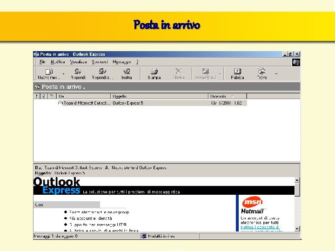Sort messages by the Ricevuto column
Viewport: 335px width, 251px height.
228,96
